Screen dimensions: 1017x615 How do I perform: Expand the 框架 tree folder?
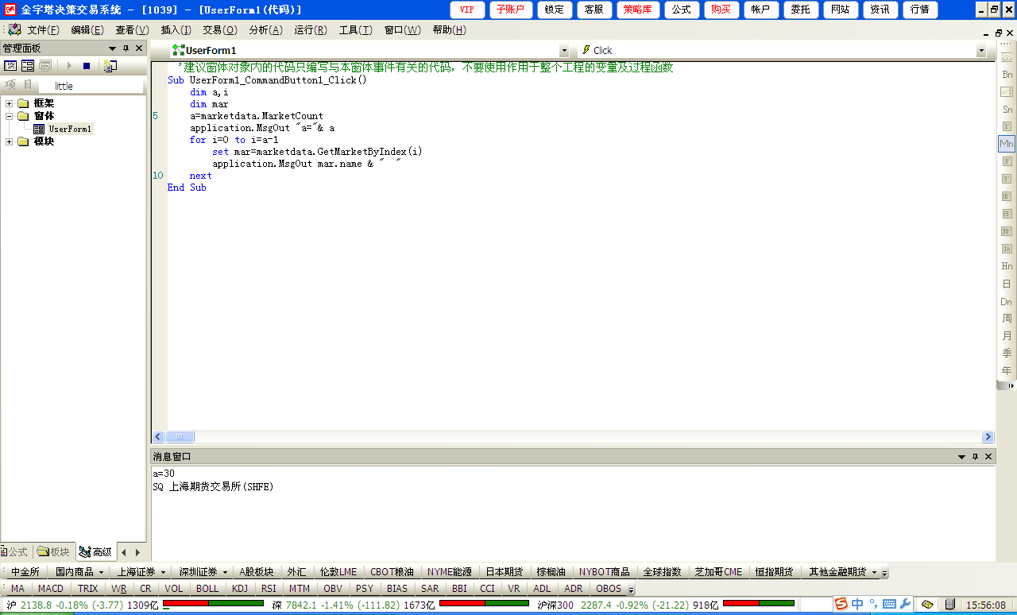coord(10,103)
